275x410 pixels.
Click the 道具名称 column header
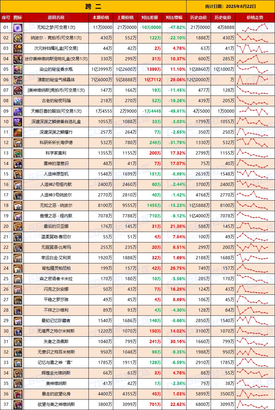pyautogui.click(x=56, y=18)
